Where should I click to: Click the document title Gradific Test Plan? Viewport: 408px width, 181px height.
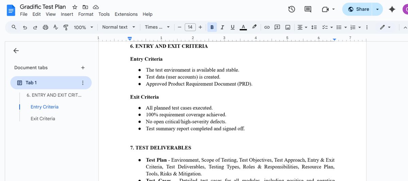click(43, 7)
